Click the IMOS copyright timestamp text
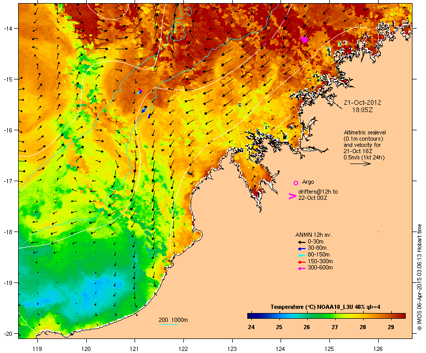426x353 pixels. click(419, 278)
